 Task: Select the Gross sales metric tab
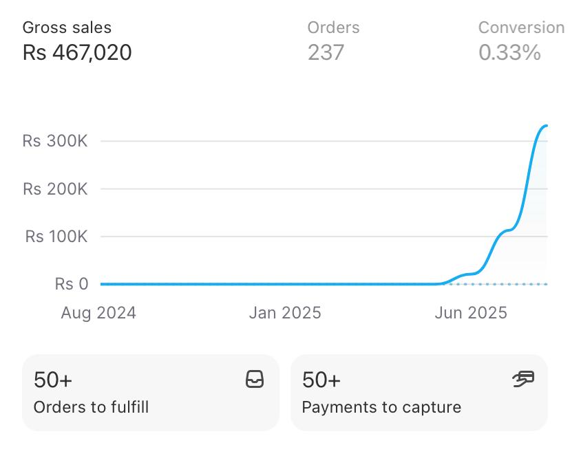[67, 28]
